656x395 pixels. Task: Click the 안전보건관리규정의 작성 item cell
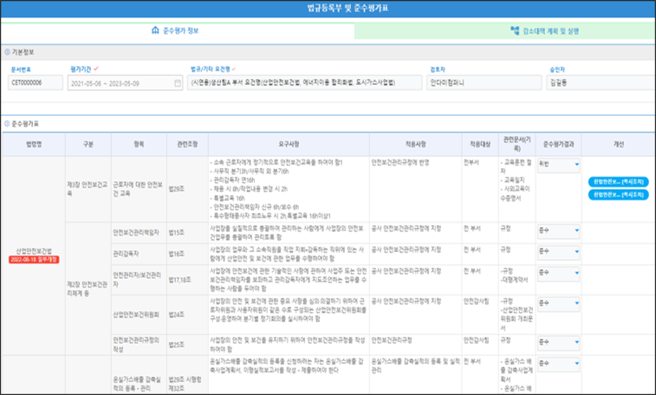click(139, 345)
